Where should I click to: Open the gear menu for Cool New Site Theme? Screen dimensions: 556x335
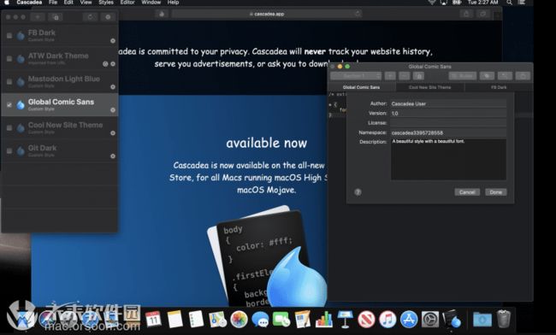(x=113, y=133)
